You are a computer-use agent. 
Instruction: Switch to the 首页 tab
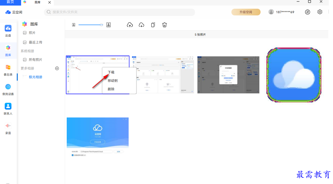[11, 2]
